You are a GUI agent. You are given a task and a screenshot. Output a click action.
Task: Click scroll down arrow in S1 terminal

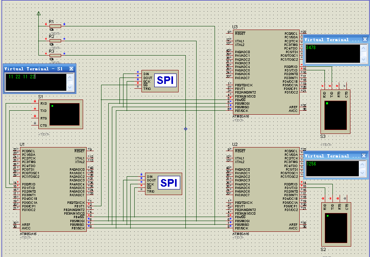(x=70, y=87)
